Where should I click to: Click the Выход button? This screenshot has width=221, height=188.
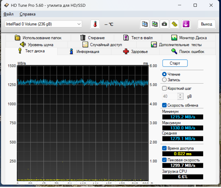206,24
